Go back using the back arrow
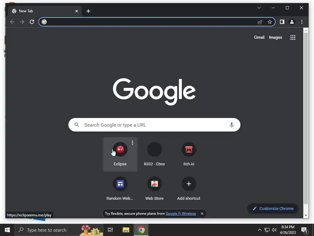314x236 pixels. tap(12, 22)
